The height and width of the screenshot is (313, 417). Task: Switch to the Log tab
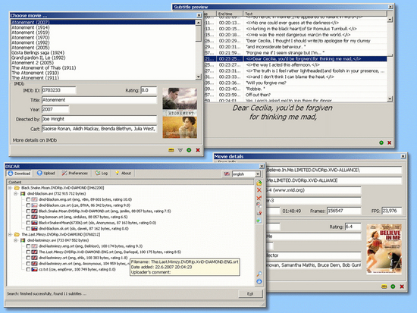(102, 173)
